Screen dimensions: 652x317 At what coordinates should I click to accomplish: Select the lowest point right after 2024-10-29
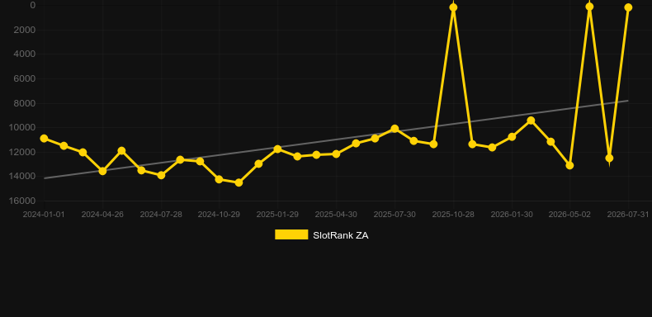tap(239, 182)
